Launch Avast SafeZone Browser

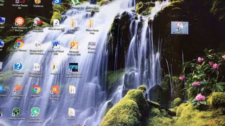(19, 24)
